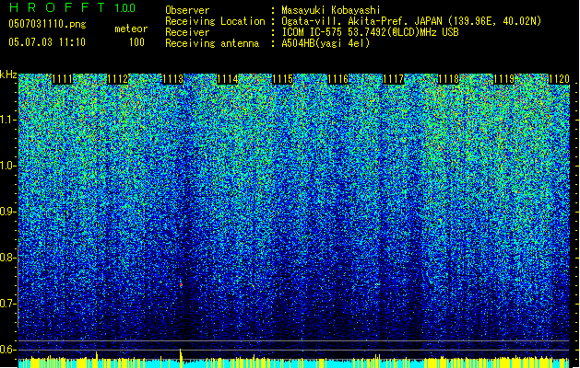Click the 1114 time marker
This screenshot has height=368, width=580.
(228, 79)
